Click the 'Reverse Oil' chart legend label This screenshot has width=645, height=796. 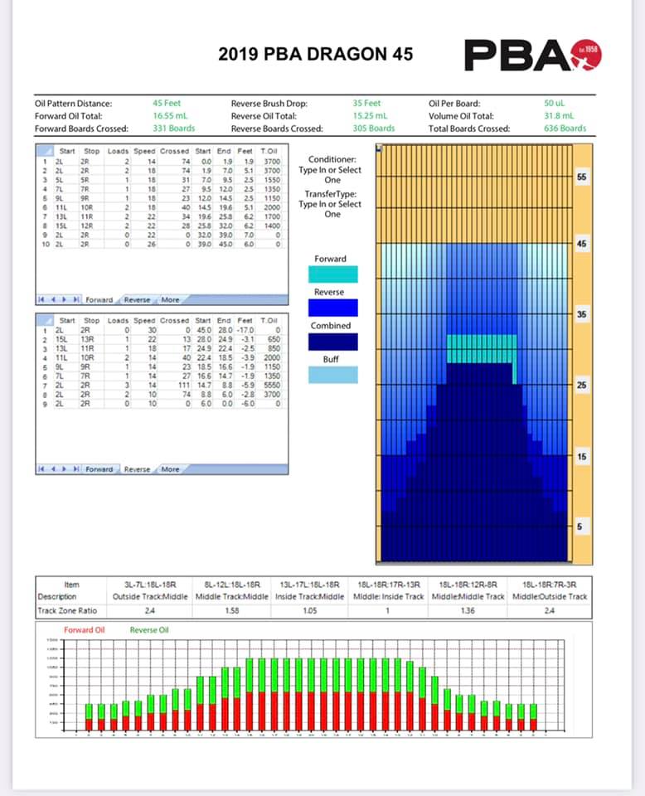pyautogui.click(x=149, y=630)
